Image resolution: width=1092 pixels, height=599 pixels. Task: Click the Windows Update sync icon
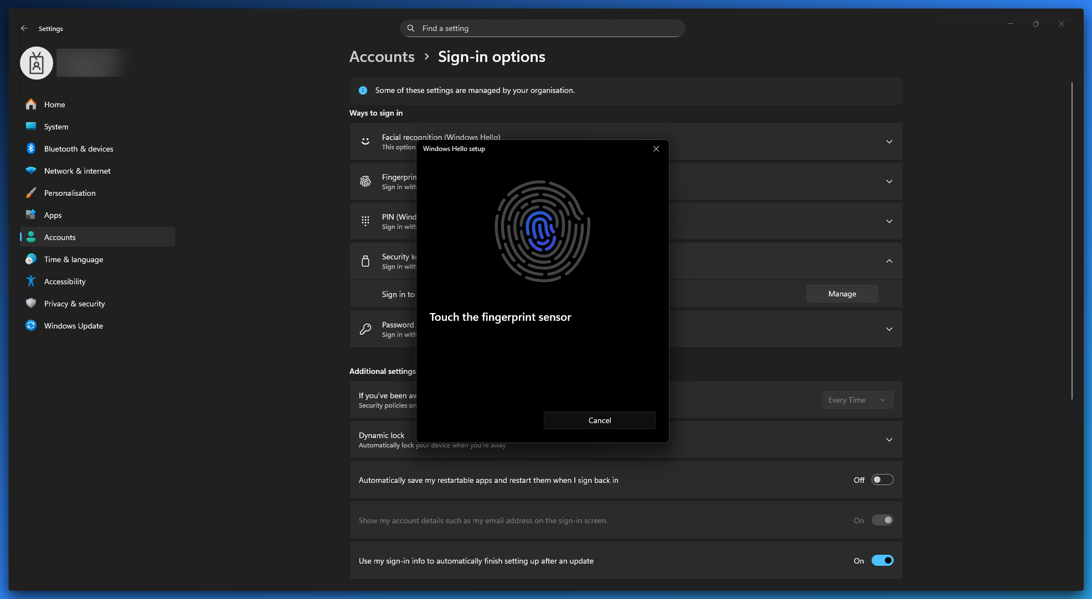(x=31, y=326)
